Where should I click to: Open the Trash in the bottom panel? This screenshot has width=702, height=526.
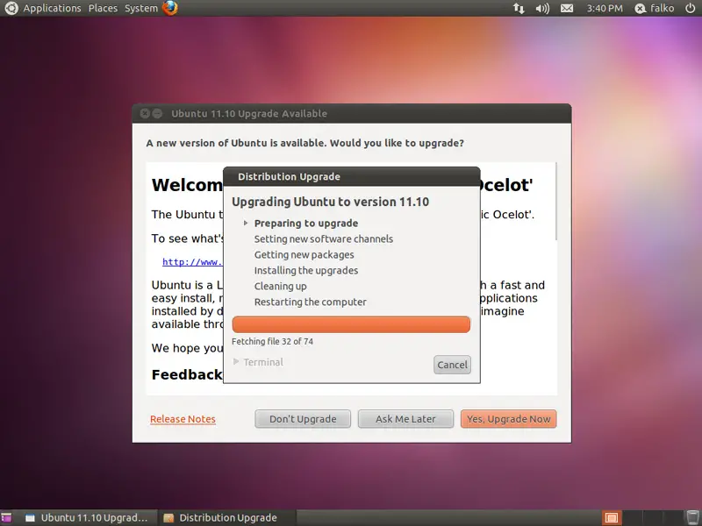pyautogui.click(x=692, y=517)
